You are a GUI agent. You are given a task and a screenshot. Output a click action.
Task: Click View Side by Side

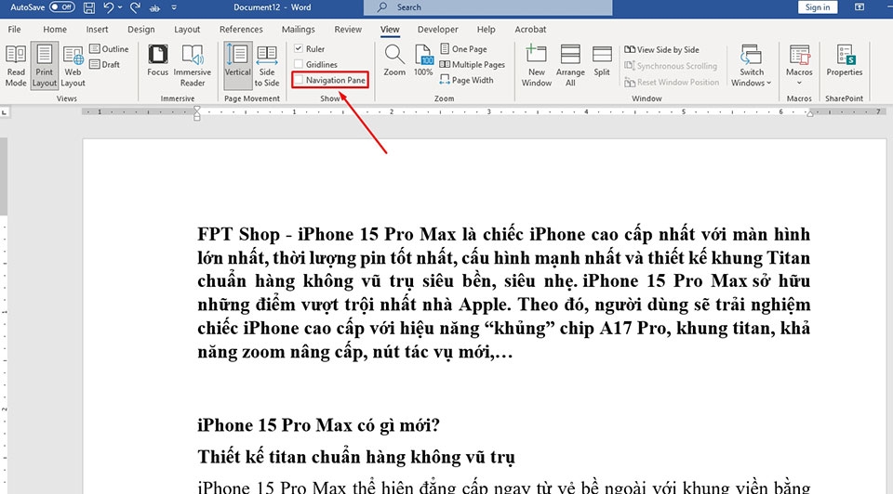point(661,49)
